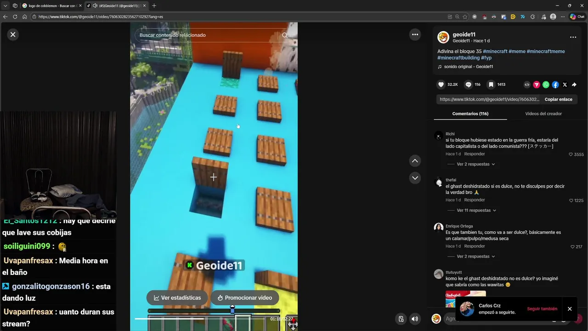Reply to Enrique Ortega's comment
The width and height of the screenshot is (588, 331).
475,246
